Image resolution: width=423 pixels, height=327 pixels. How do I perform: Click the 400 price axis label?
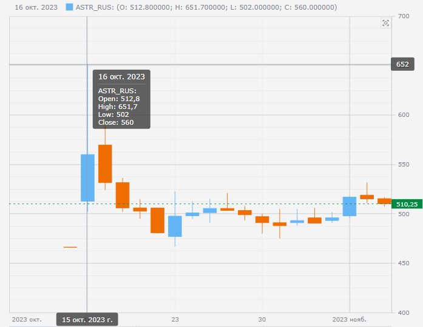(402, 312)
